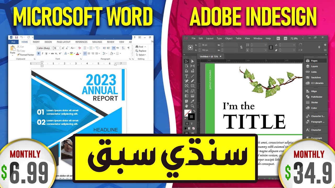The width and height of the screenshot is (335, 188).
Task: Choose the Scissors tool in InDesign's toolbar
Action: pos(186,91)
